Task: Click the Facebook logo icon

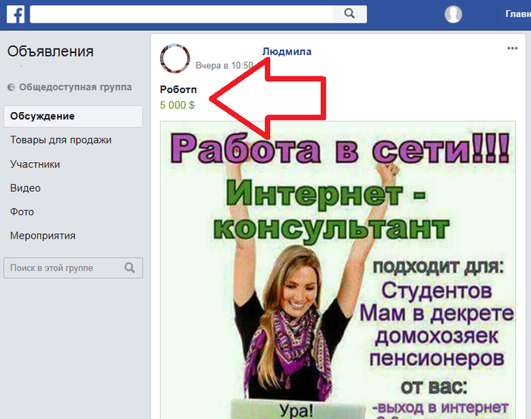Action: click(14, 14)
